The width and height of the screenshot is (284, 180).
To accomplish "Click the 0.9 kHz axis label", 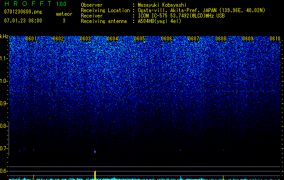I will pyautogui.click(x=4, y=103).
